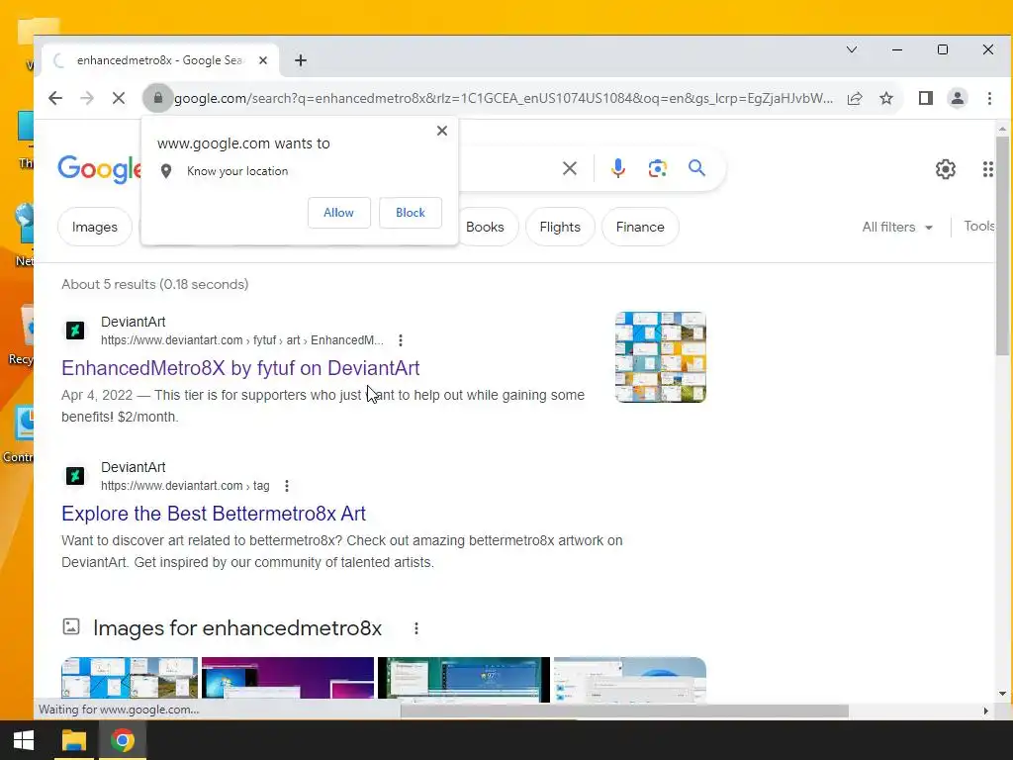Switch to the Finance results filter
The width and height of the screenshot is (1013, 760).
[x=640, y=227]
